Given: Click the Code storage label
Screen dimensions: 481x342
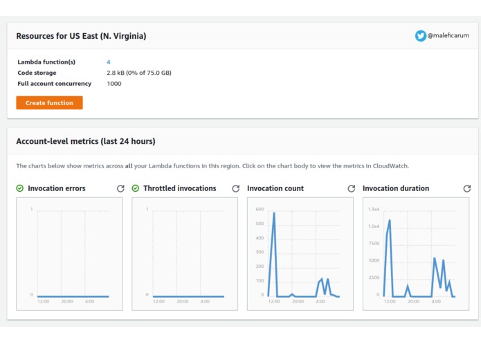Looking at the screenshot, I should pos(37,73).
